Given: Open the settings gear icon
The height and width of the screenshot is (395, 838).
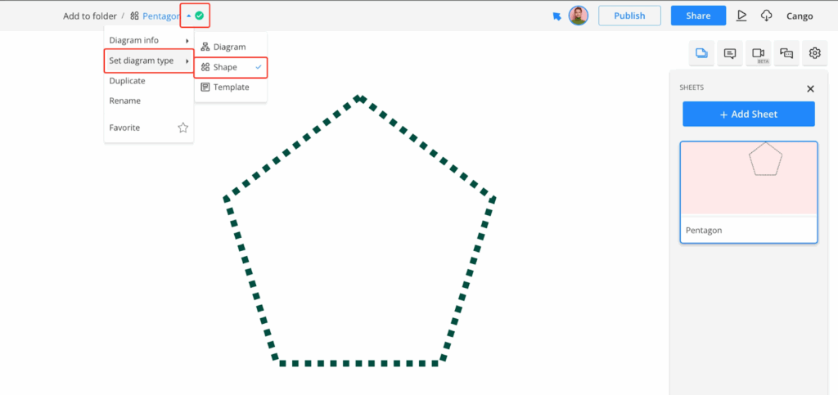Looking at the screenshot, I should point(815,54).
